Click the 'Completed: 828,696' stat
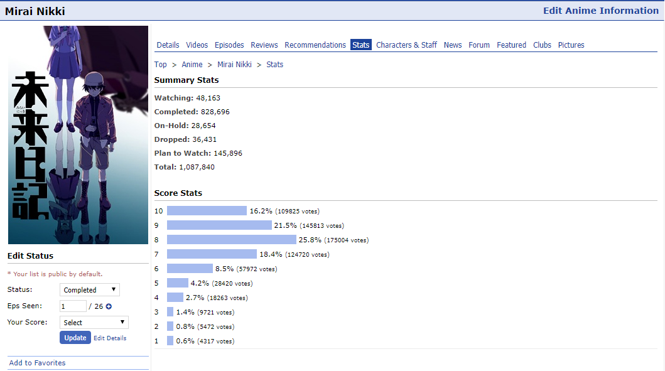665x371 pixels. tap(192, 112)
